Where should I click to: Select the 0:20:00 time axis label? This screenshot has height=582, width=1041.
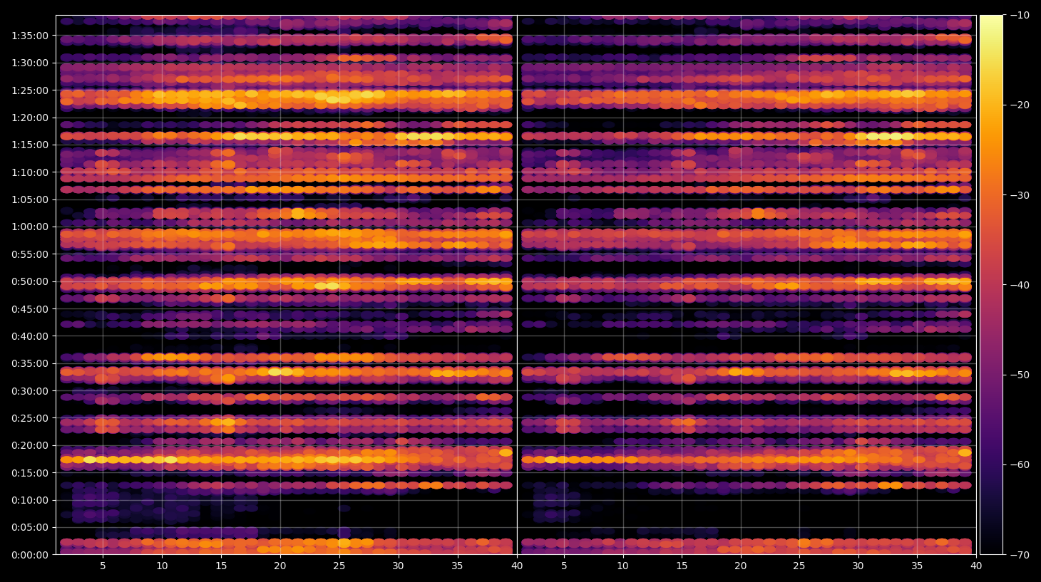[x=30, y=446]
